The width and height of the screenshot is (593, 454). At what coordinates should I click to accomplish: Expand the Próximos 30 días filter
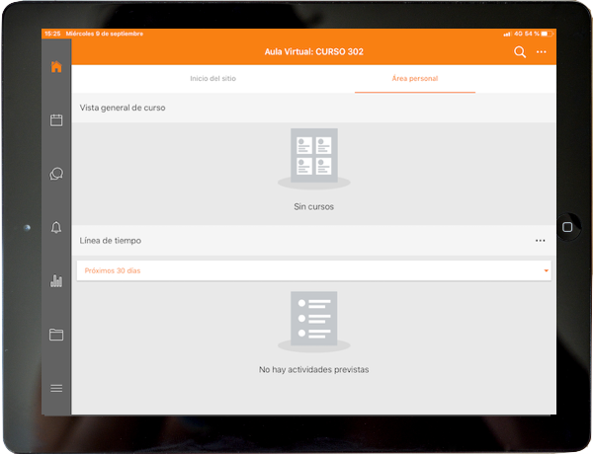tap(312, 270)
